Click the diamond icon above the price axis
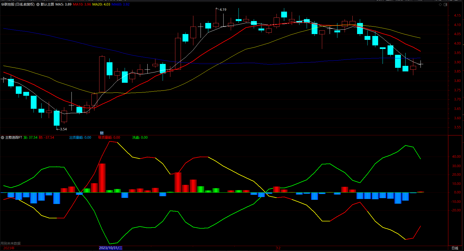The width and height of the screenshot is (464, 251). point(440,4)
